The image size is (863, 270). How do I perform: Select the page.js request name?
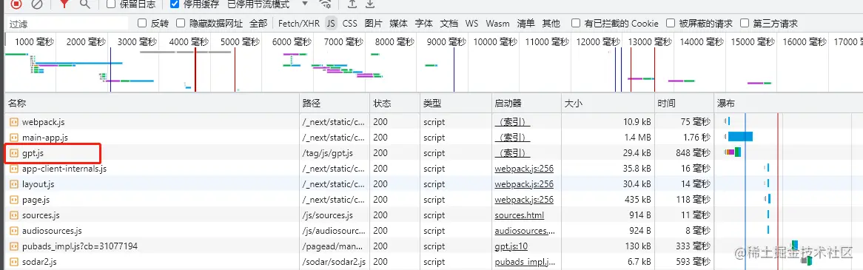coord(36,200)
